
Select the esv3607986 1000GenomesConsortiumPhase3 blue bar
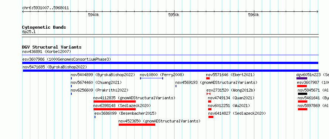coord(170,63)
